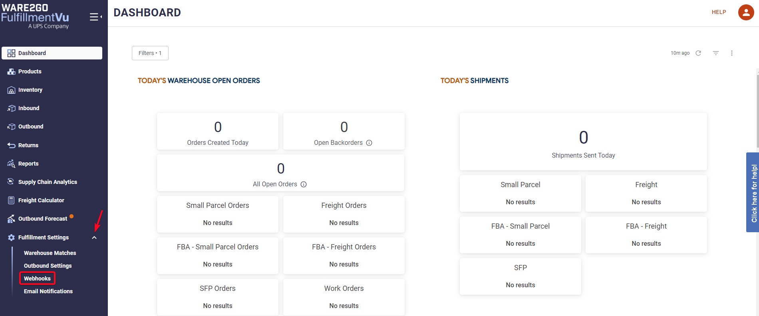Open Supply Chain Analytics
This screenshot has width=759, height=316.
[x=47, y=182]
